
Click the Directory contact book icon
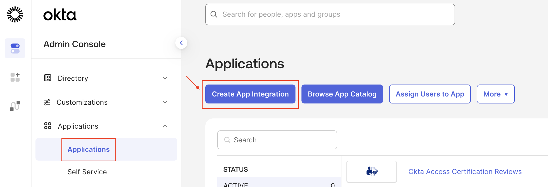coord(47,78)
